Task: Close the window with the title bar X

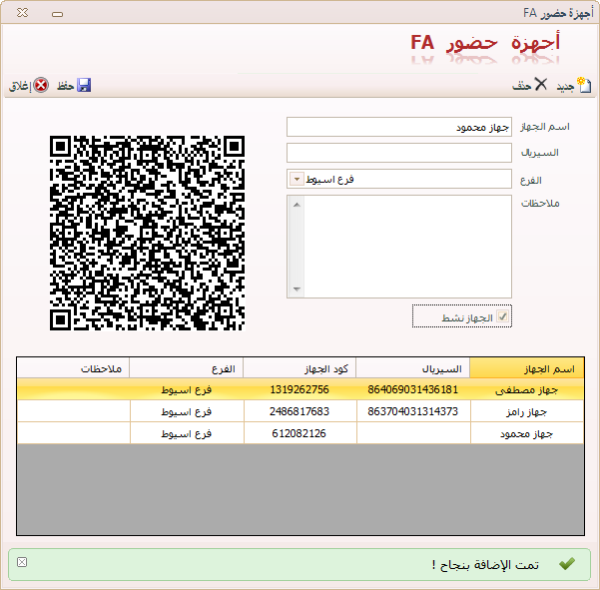Action: pyautogui.click(x=23, y=13)
